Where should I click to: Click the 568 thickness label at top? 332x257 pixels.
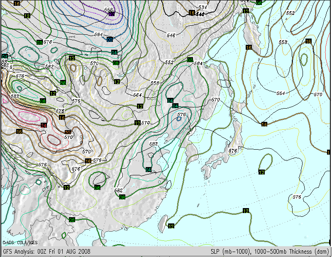[x=108, y=10]
